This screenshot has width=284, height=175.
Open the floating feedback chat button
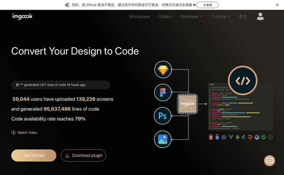[x=269, y=161]
